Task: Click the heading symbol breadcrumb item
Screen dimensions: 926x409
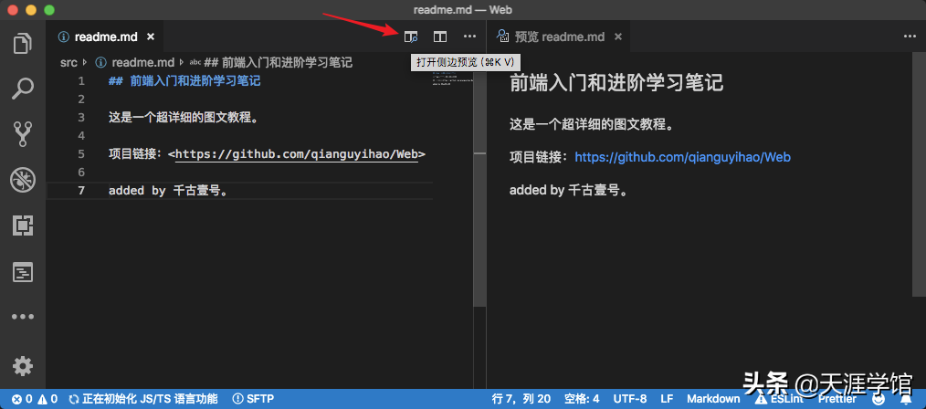Action: pos(270,63)
